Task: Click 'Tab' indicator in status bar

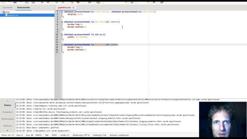Action: coord(47,135)
